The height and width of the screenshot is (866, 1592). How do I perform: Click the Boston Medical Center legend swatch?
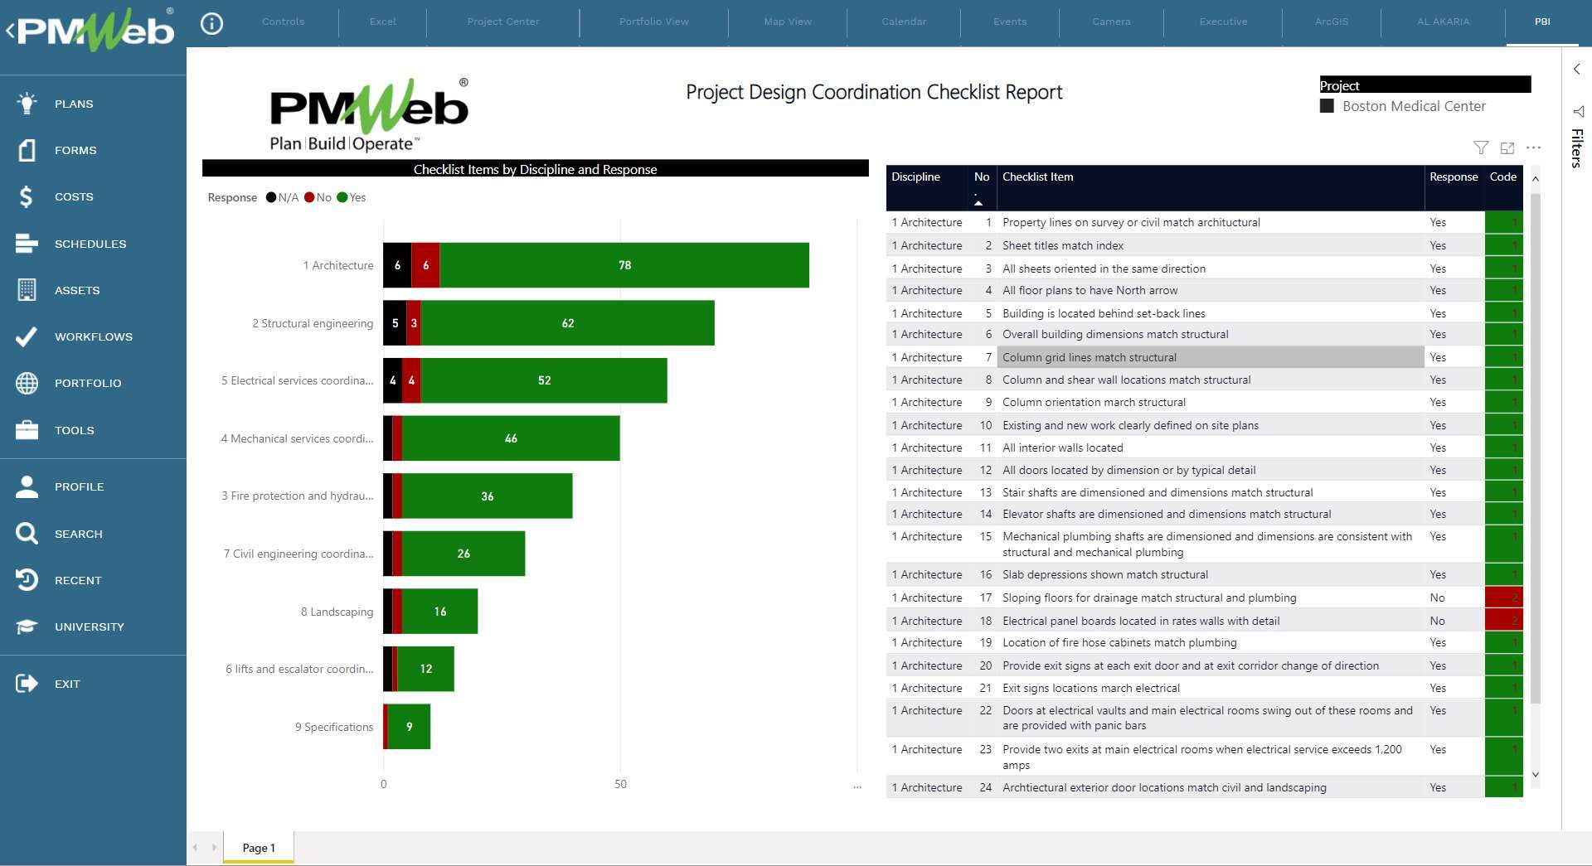[x=1327, y=106]
